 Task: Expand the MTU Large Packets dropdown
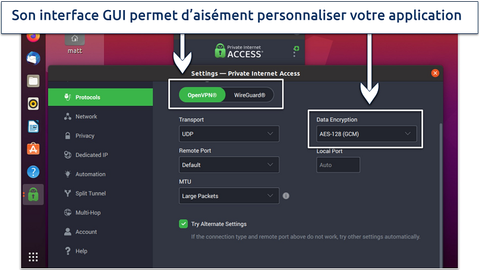pyautogui.click(x=229, y=195)
